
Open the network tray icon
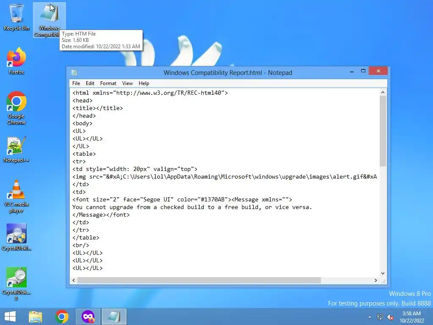tap(380, 317)
